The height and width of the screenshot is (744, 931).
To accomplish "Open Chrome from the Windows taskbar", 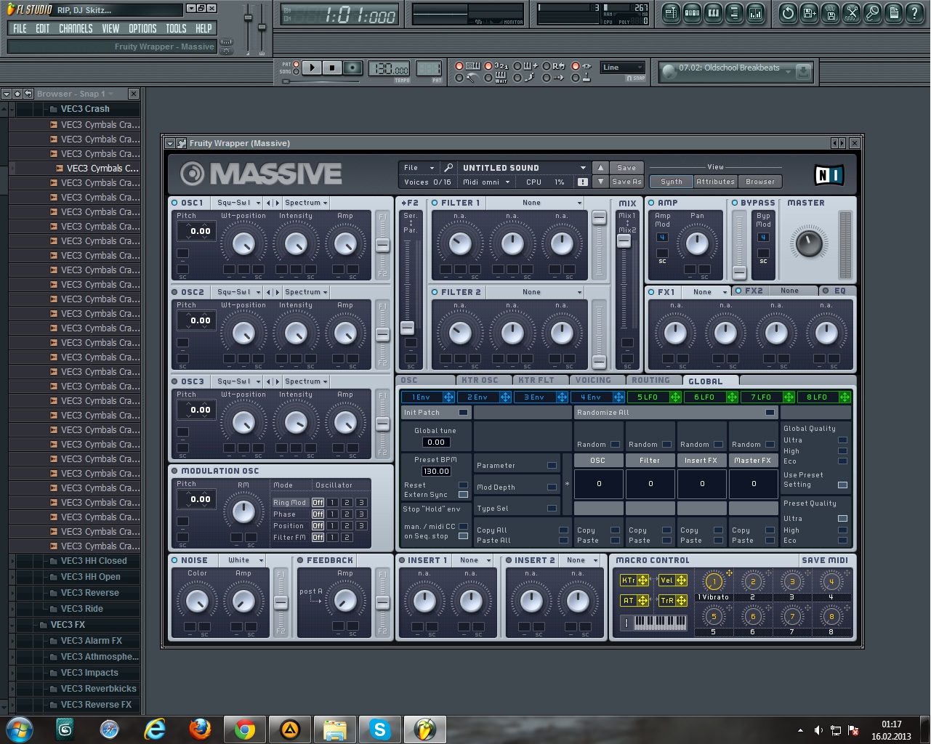I will pos(244,729).
